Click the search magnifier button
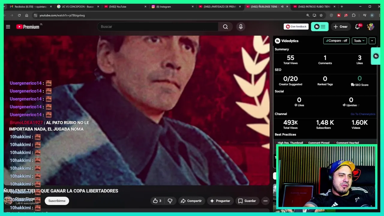This screenshot has width=384, height=216. [x=225, y=27]
